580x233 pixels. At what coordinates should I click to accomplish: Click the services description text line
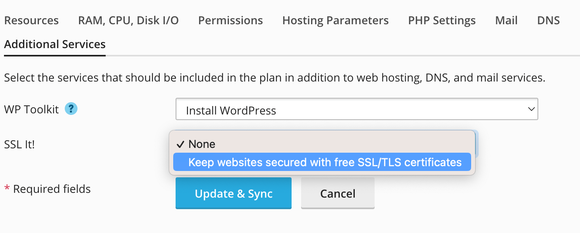pos(275,78)
